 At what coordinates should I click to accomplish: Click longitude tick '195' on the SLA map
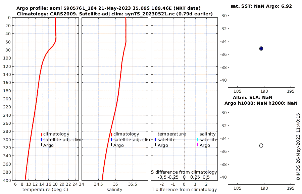click(291, 188)
